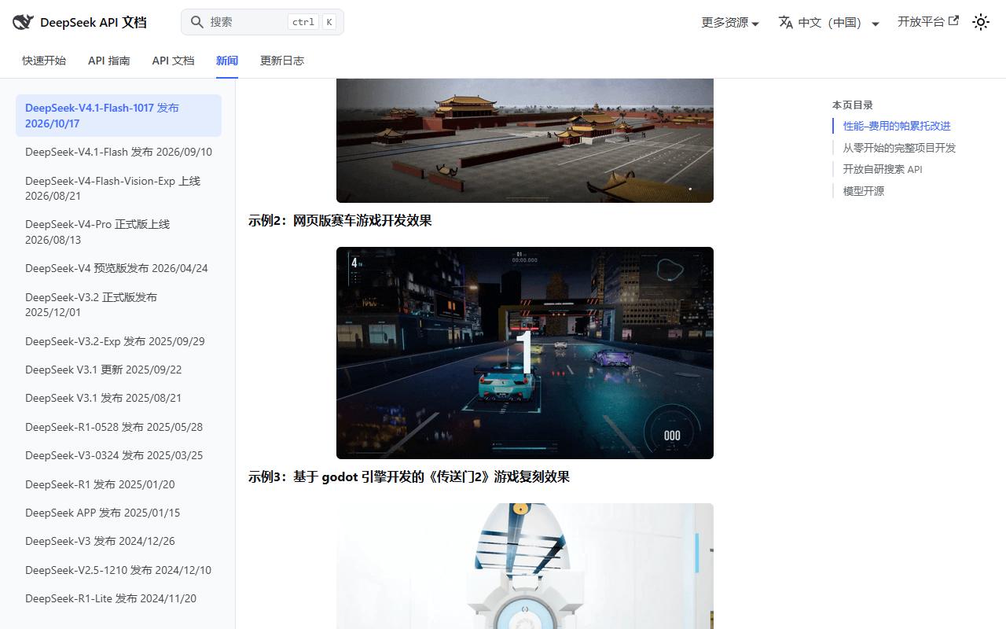This screenshot has width=1006, height=629.
Task: Open the 中文（中国） language dropdown
Action: (829, 22)
